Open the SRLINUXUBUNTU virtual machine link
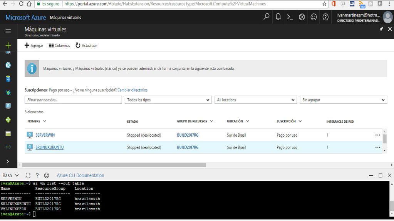 point(50,147)
